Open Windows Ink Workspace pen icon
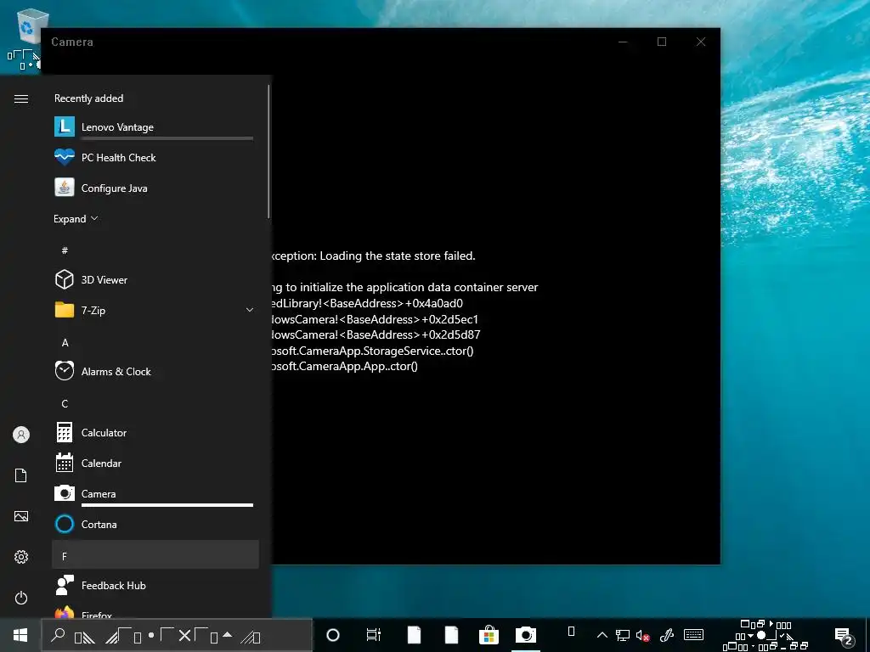The width and height of the screenshot is (870, 652). 667,635
